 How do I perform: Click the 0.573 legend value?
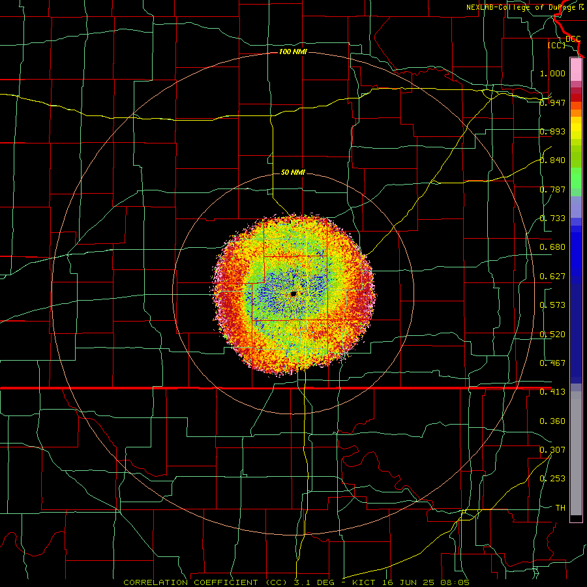[552, 305]
